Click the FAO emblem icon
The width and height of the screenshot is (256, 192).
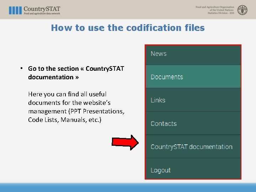242,10
